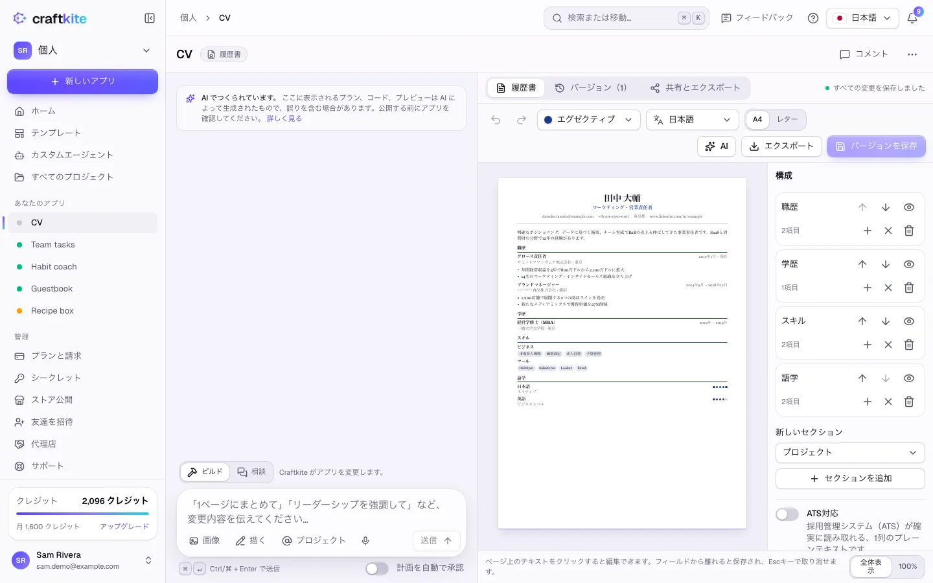Delete the 職歴 section

click(909, 231)
